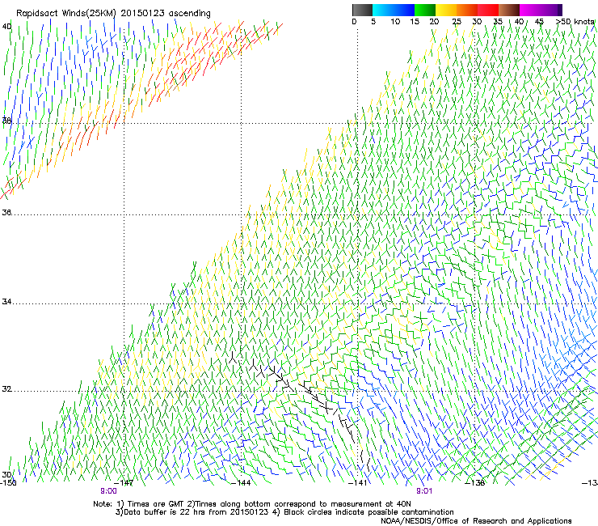Click the '5' label under the color bar

(x=373, y=22)
